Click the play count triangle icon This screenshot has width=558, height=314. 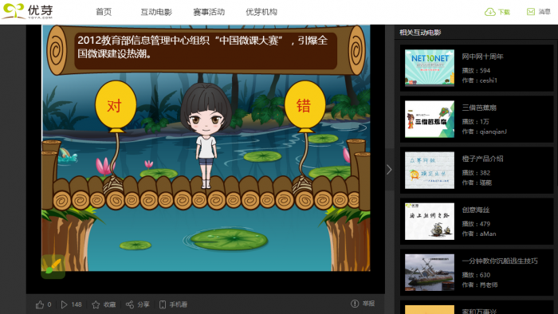coord(64,304)
